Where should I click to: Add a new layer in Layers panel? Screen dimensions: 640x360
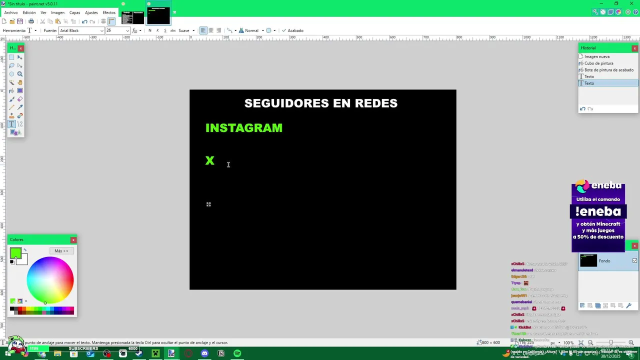tap(582, 305)
